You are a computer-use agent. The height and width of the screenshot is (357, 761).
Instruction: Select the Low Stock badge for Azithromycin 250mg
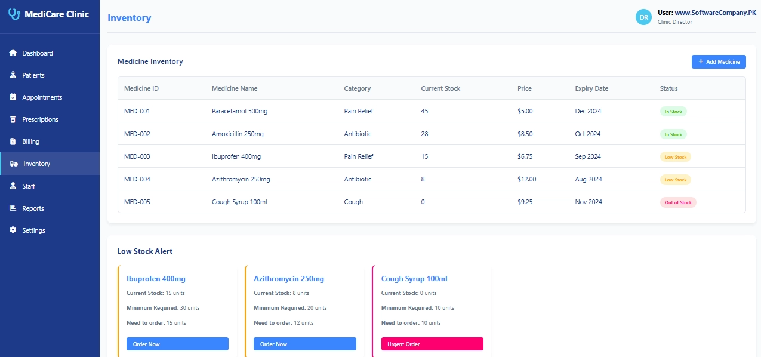point(675,179)
